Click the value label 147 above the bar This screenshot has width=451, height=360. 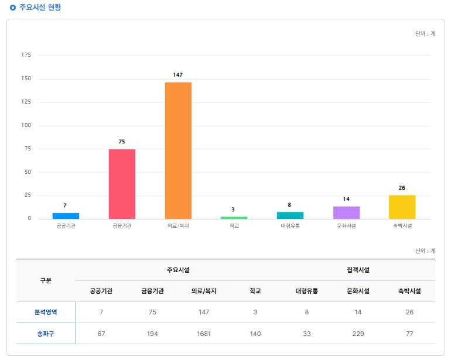coord(177,75)
